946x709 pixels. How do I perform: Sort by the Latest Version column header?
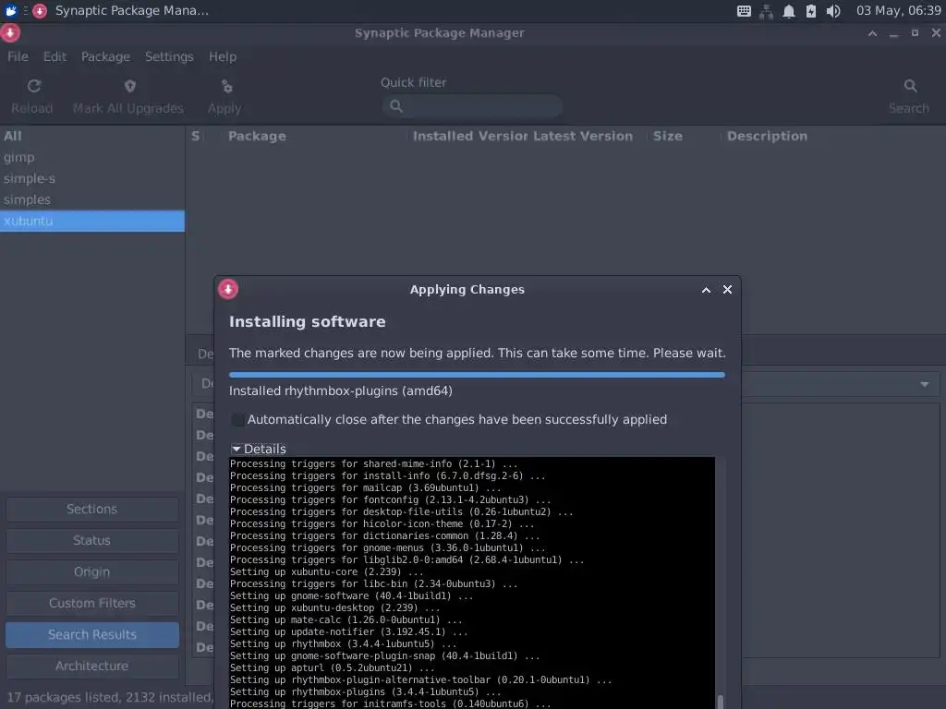(x=583, y=137)
